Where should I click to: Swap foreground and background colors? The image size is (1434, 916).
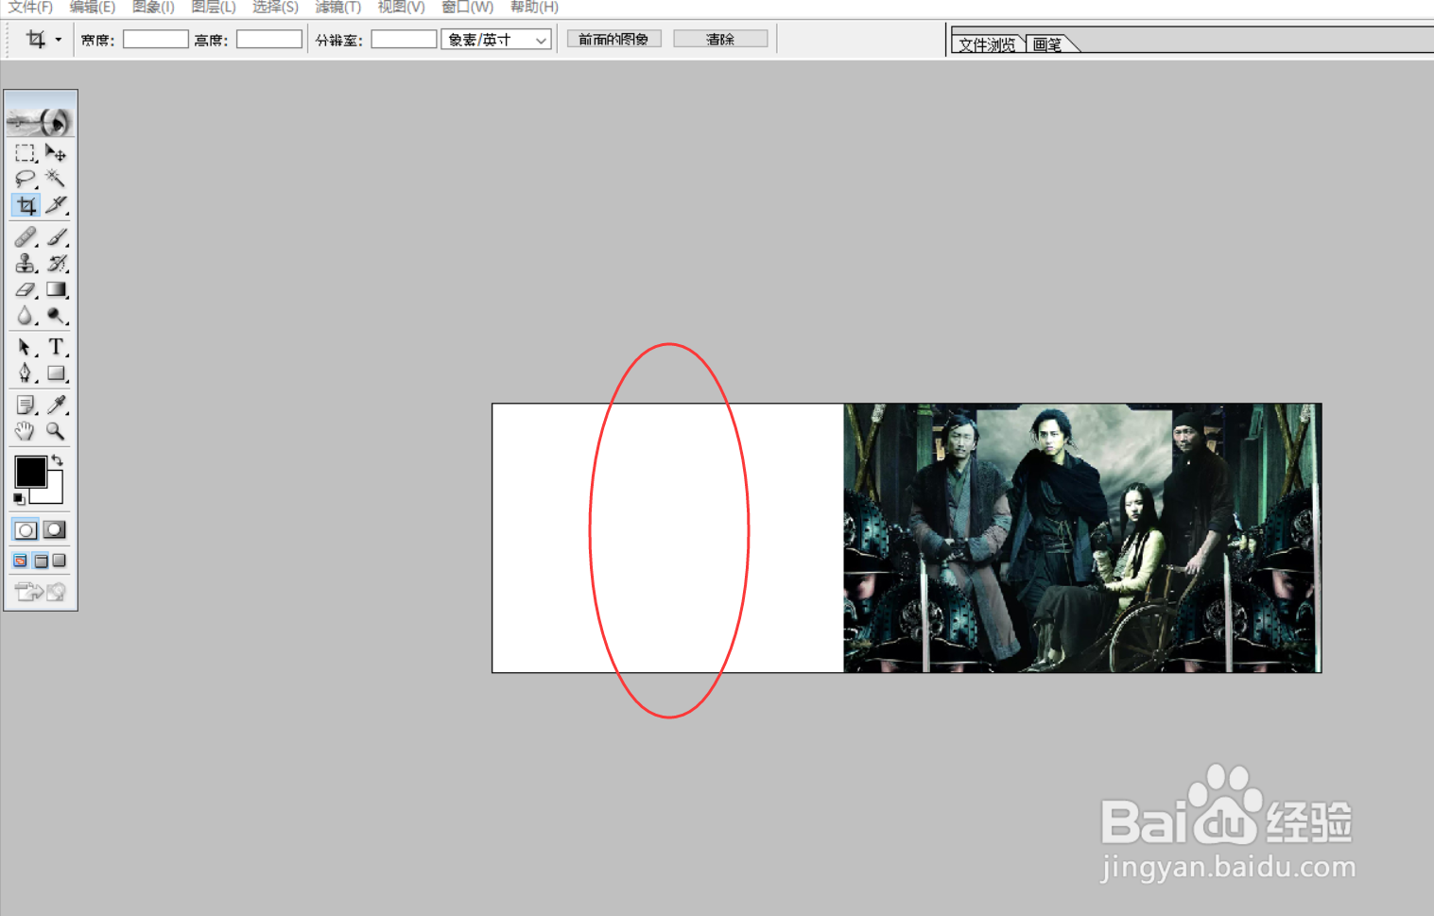pyautogui.click(x=58, y=460)
